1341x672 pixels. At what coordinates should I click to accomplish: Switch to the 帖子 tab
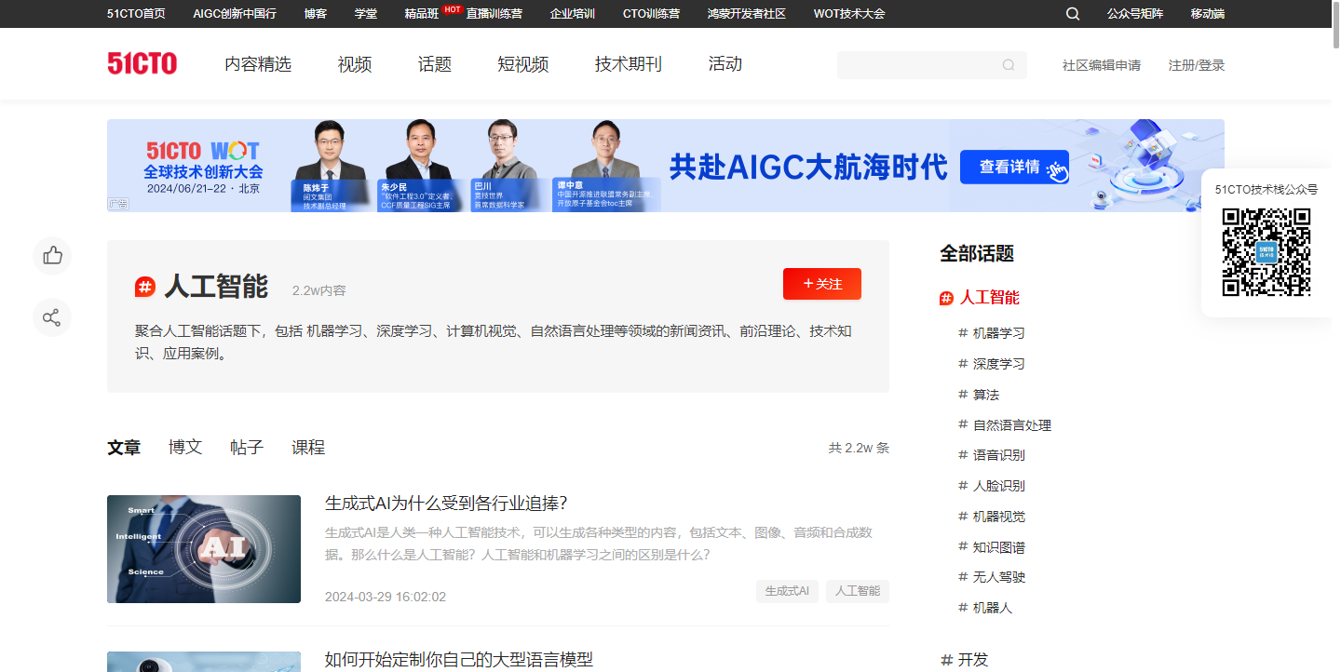[247, 448]
